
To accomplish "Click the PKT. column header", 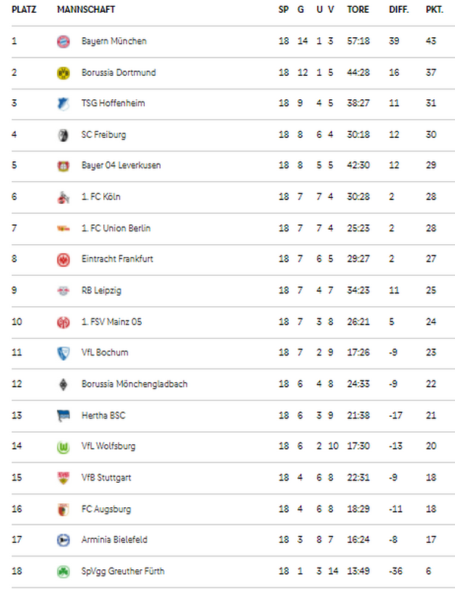I will pos(435,9).
